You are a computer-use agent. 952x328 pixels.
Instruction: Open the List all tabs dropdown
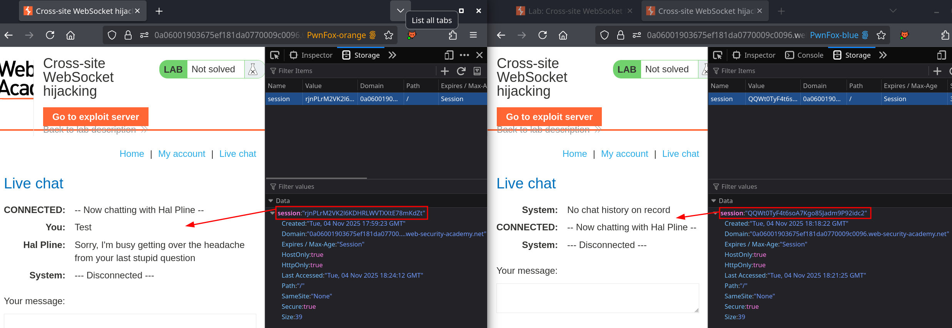click(x=400, y=11)
